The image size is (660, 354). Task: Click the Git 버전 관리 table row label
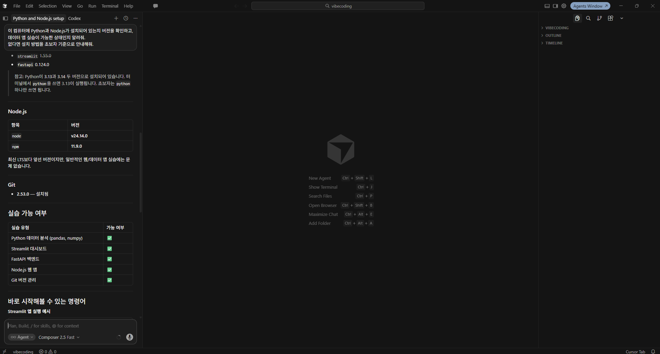click(24, 280)
